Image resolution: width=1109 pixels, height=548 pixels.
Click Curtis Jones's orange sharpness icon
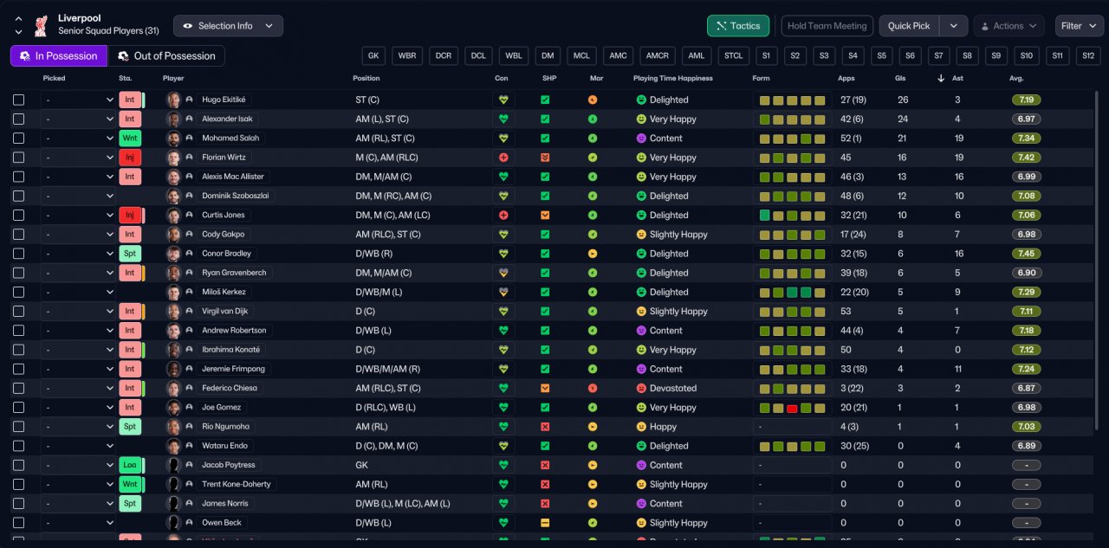click(545, 215)
